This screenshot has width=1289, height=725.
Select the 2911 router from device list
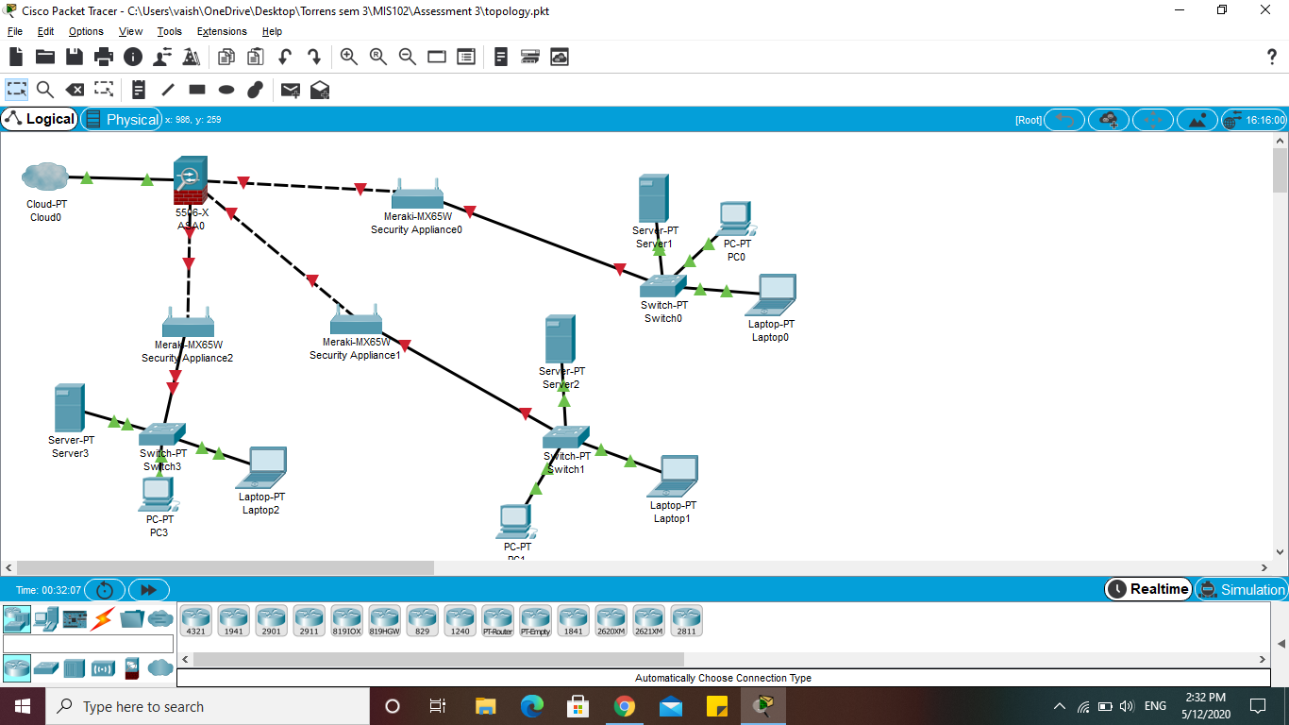(x=310, y=620)
